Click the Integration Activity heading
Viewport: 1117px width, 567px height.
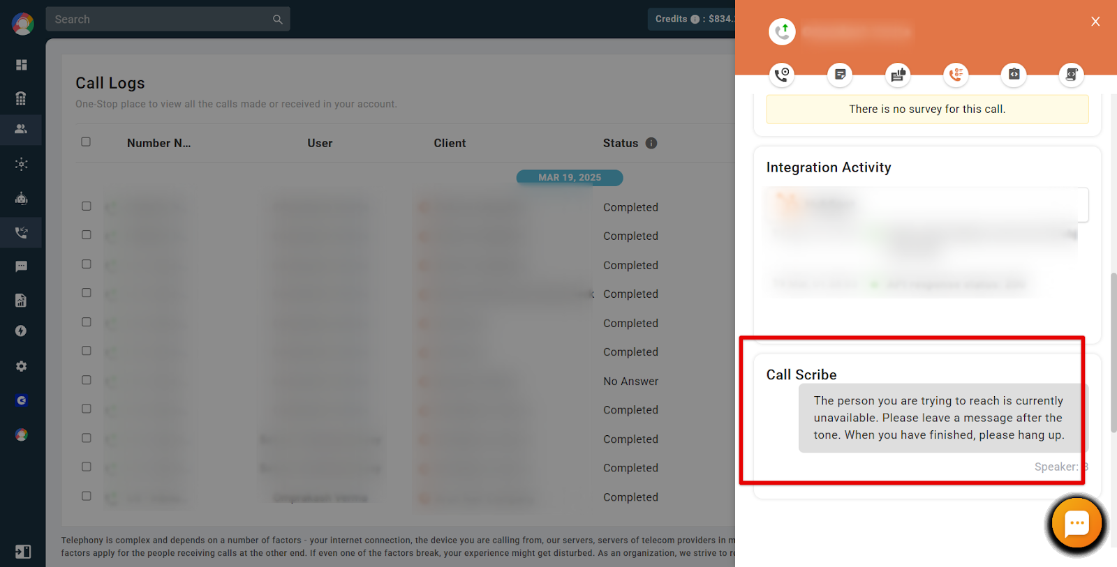point(829,167)
